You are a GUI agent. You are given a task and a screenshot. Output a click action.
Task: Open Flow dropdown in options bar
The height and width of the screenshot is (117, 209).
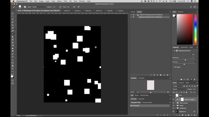(71, 7)
